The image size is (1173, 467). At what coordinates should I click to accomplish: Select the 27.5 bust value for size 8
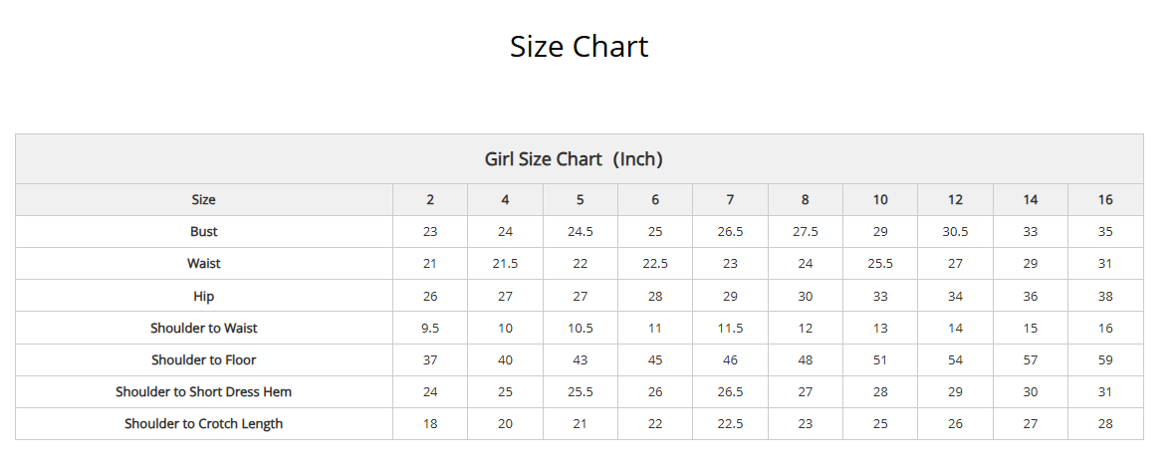pyautogui.click(x=805, y=232)
